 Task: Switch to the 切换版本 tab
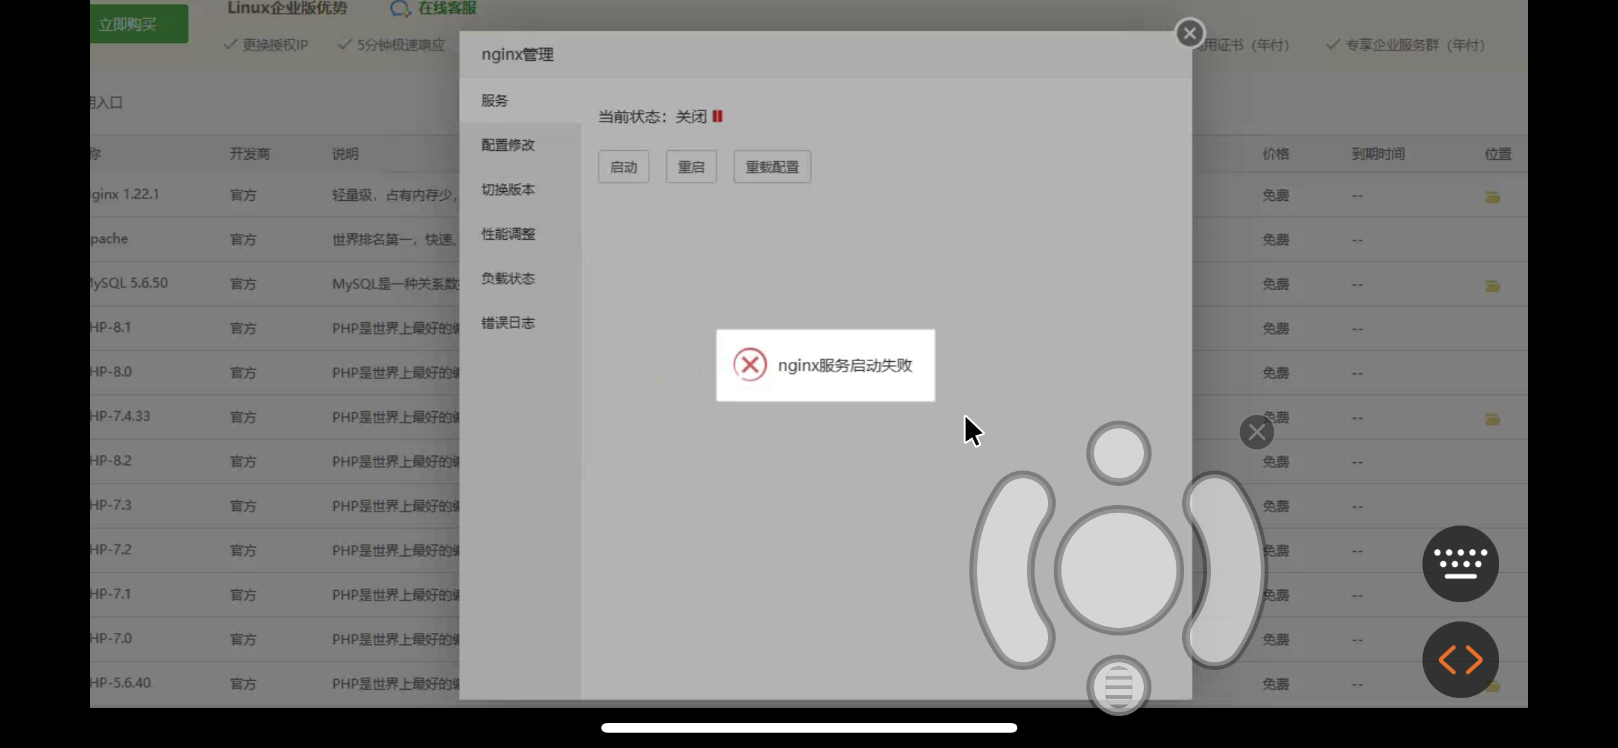520,189
